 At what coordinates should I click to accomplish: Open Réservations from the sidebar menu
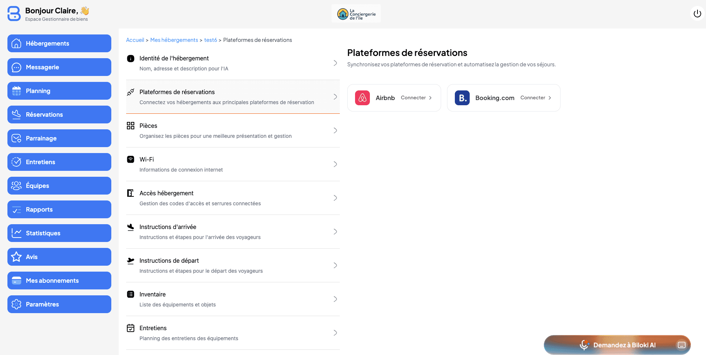coord(44,115)
